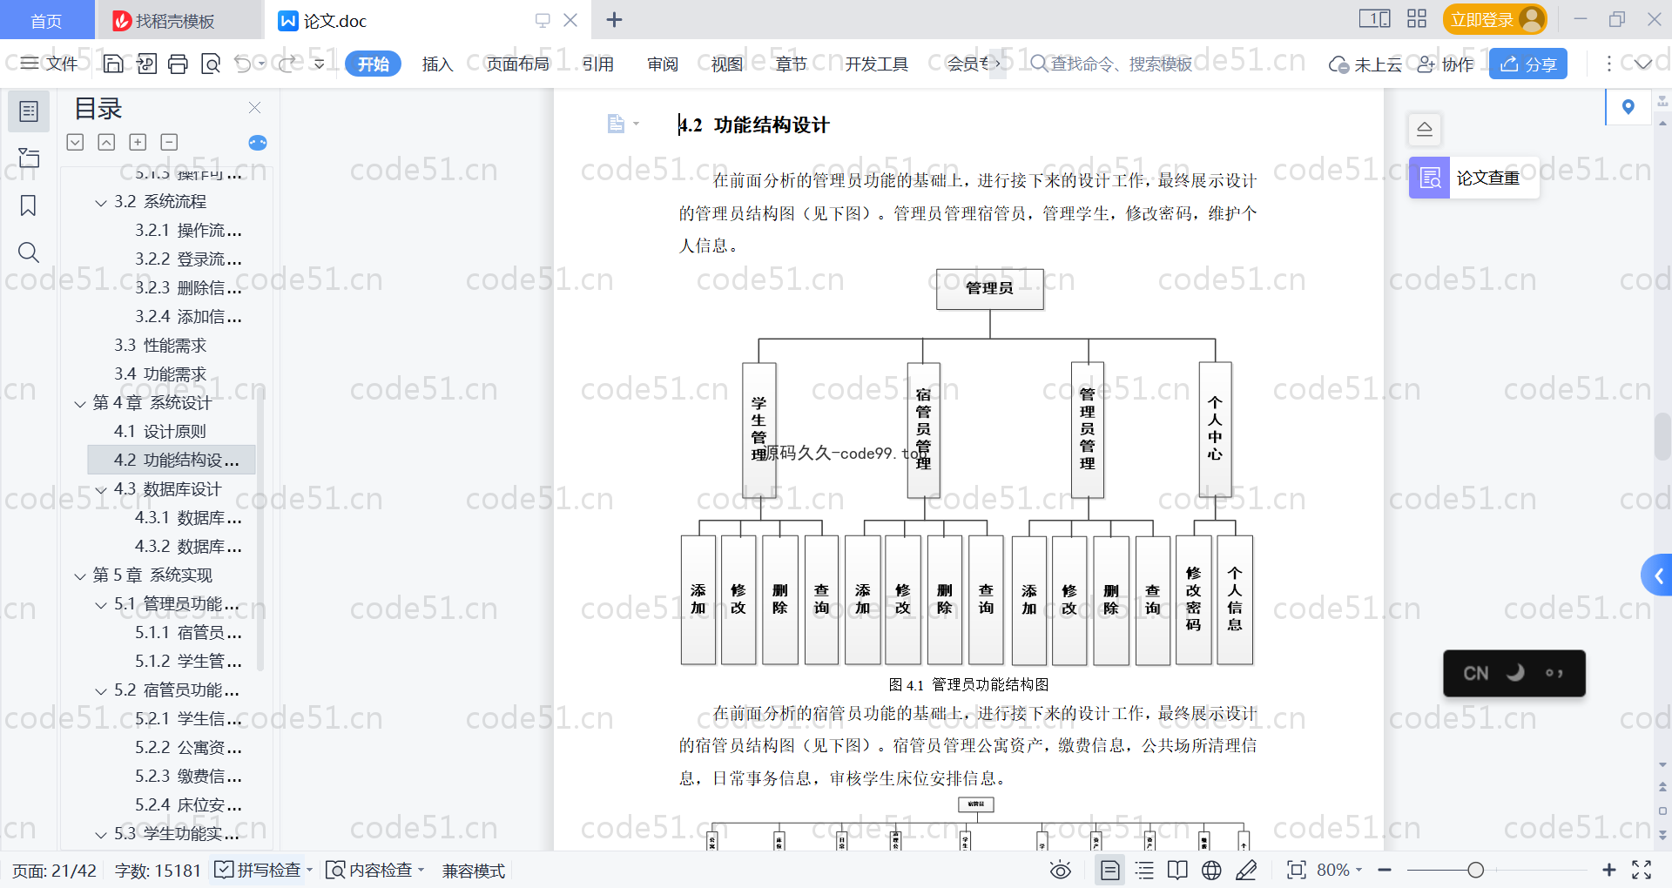Screen dimensions: 1672x888
Task: Open the 80% zoom level dropdown
Action: 1339,870
